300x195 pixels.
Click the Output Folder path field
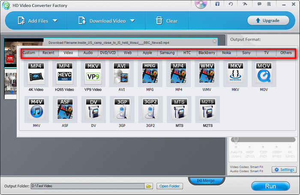[87, 186]
